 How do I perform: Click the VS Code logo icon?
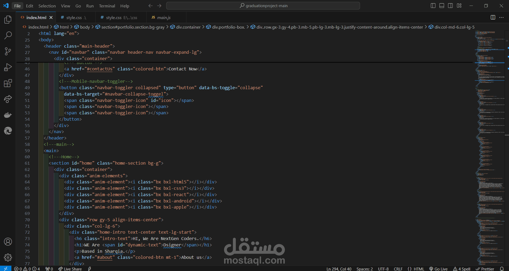coord(6,6)
